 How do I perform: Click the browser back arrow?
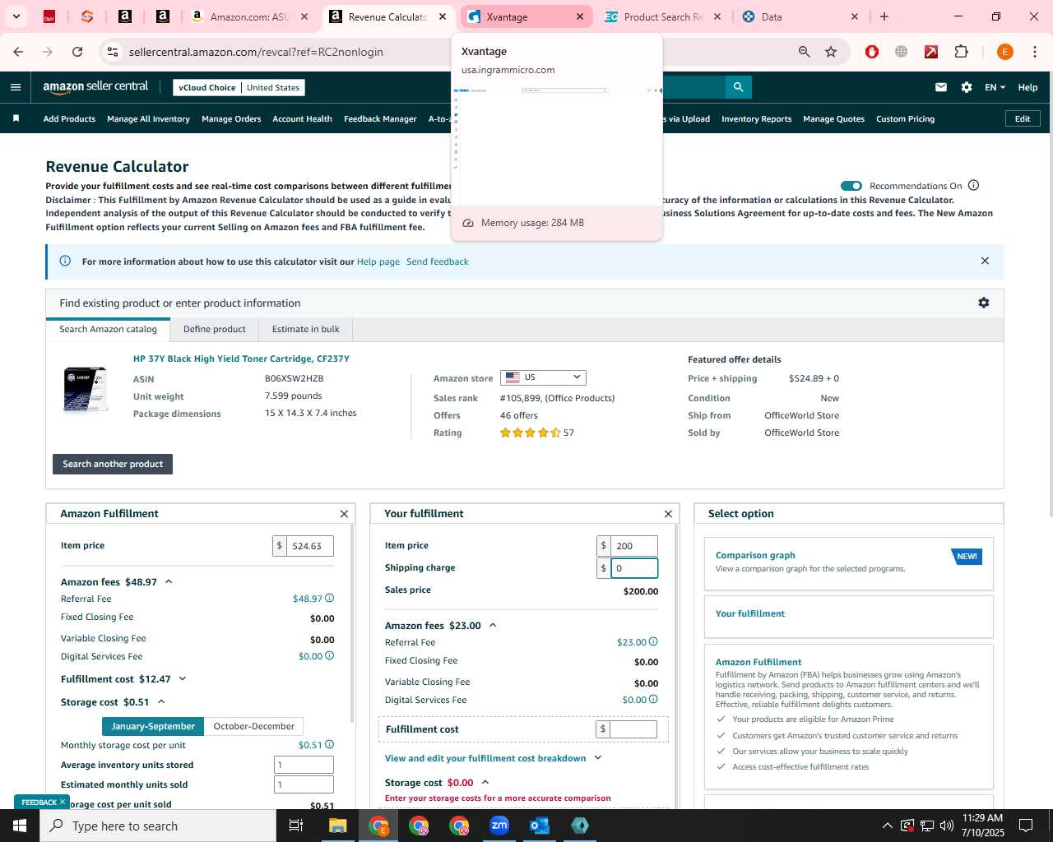[x=18, y=52]
